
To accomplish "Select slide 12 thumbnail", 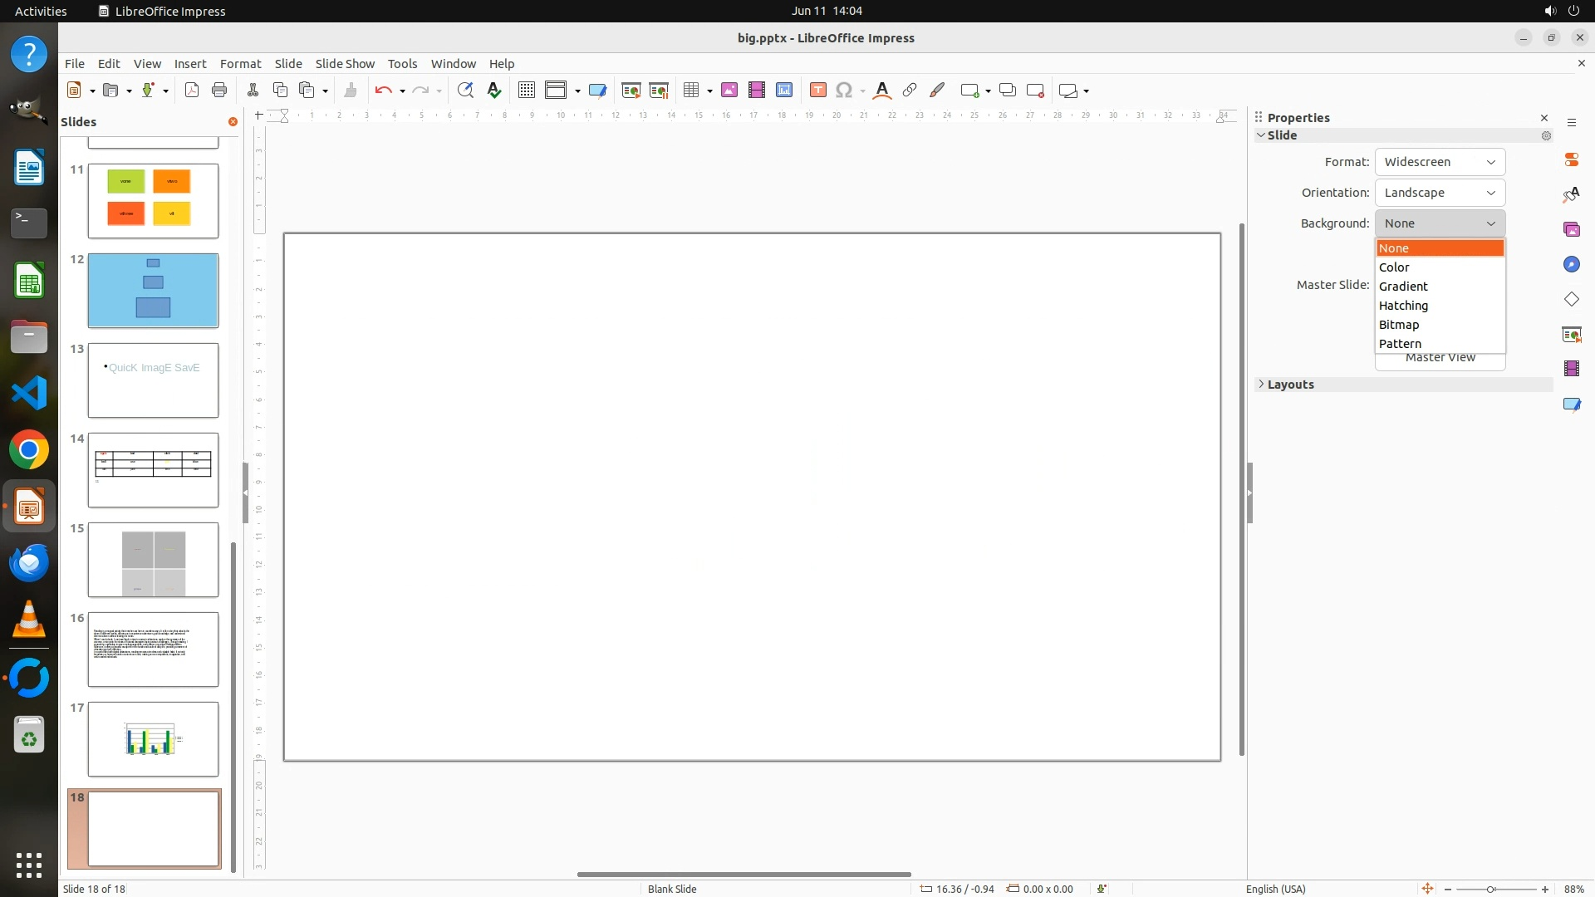I will click(x=153, y=291).
